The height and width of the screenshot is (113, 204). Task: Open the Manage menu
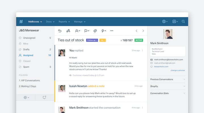(80, 22)
